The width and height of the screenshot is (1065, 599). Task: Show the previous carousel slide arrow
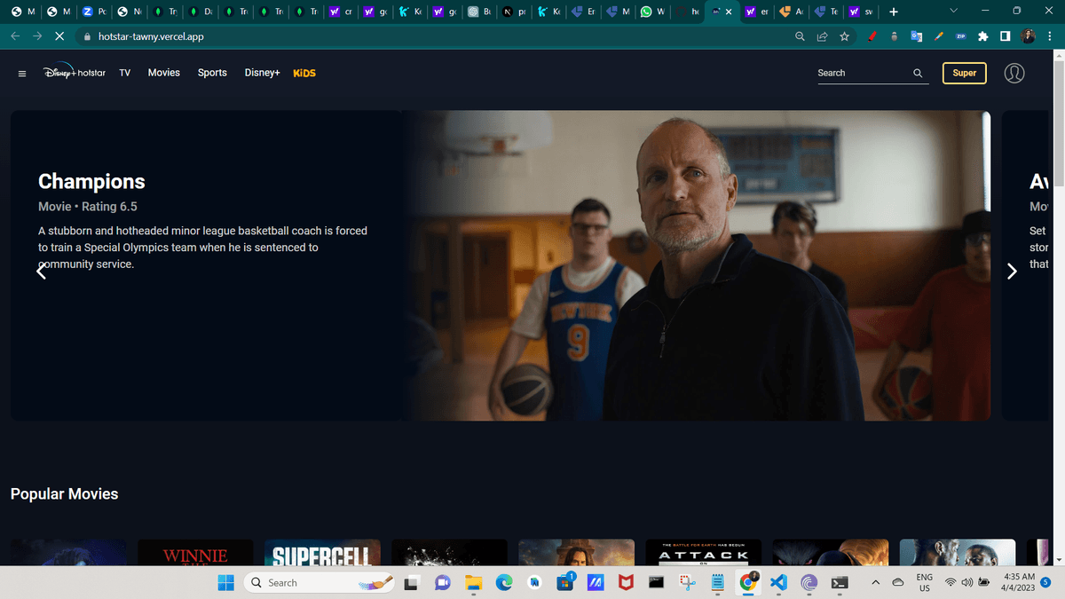[41, 271]
